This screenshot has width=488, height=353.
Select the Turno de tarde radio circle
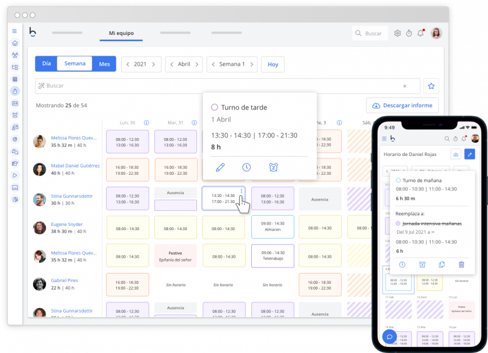(214, 106)
